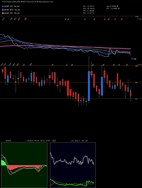Click the ADX '(14 day)' values text
Viewport: 142px width, 188px height.
click(x=79, y=141)
